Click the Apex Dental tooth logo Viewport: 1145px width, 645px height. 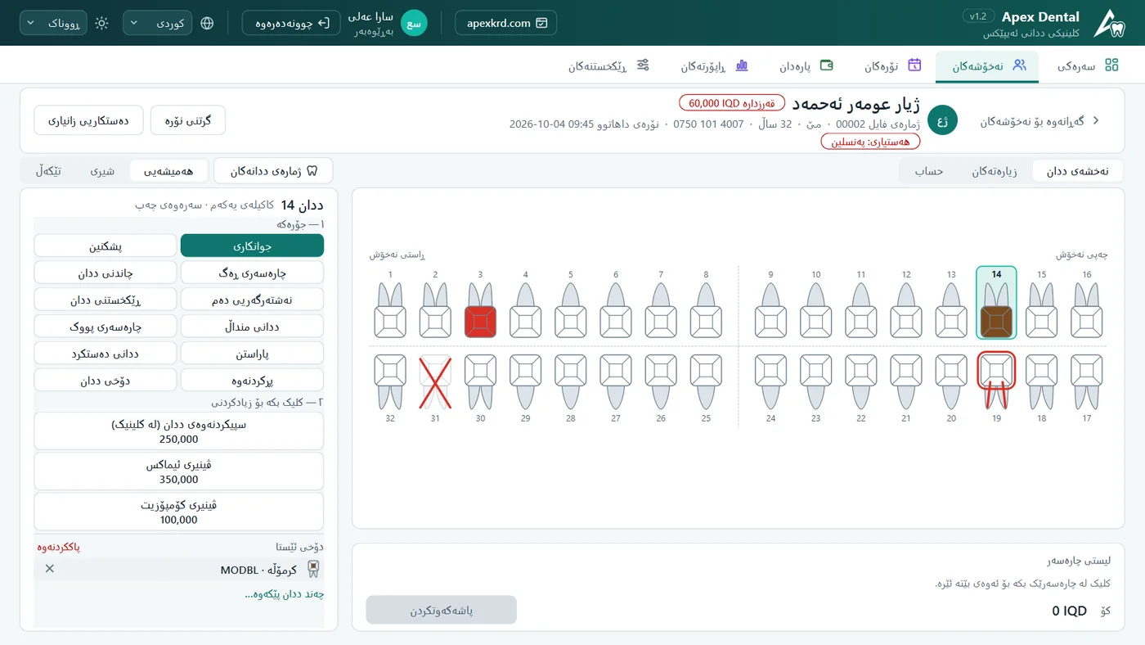[1110, 23]
